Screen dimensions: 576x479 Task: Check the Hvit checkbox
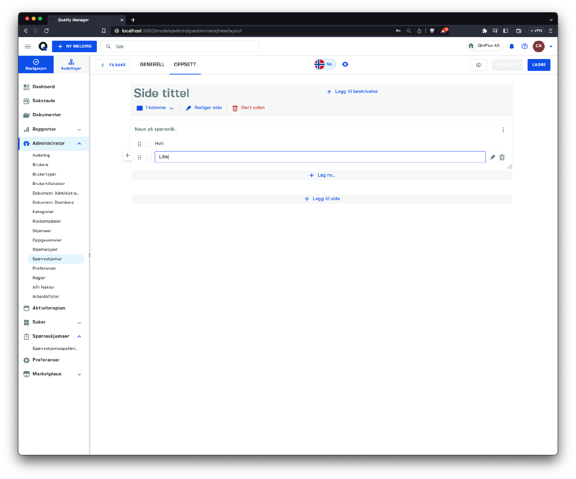149,144
